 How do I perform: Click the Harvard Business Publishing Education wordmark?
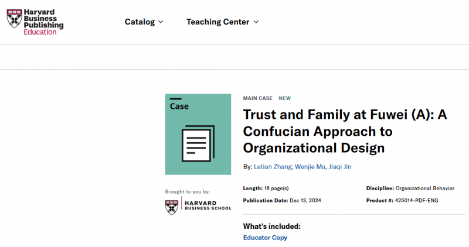(x=43, y=22)
